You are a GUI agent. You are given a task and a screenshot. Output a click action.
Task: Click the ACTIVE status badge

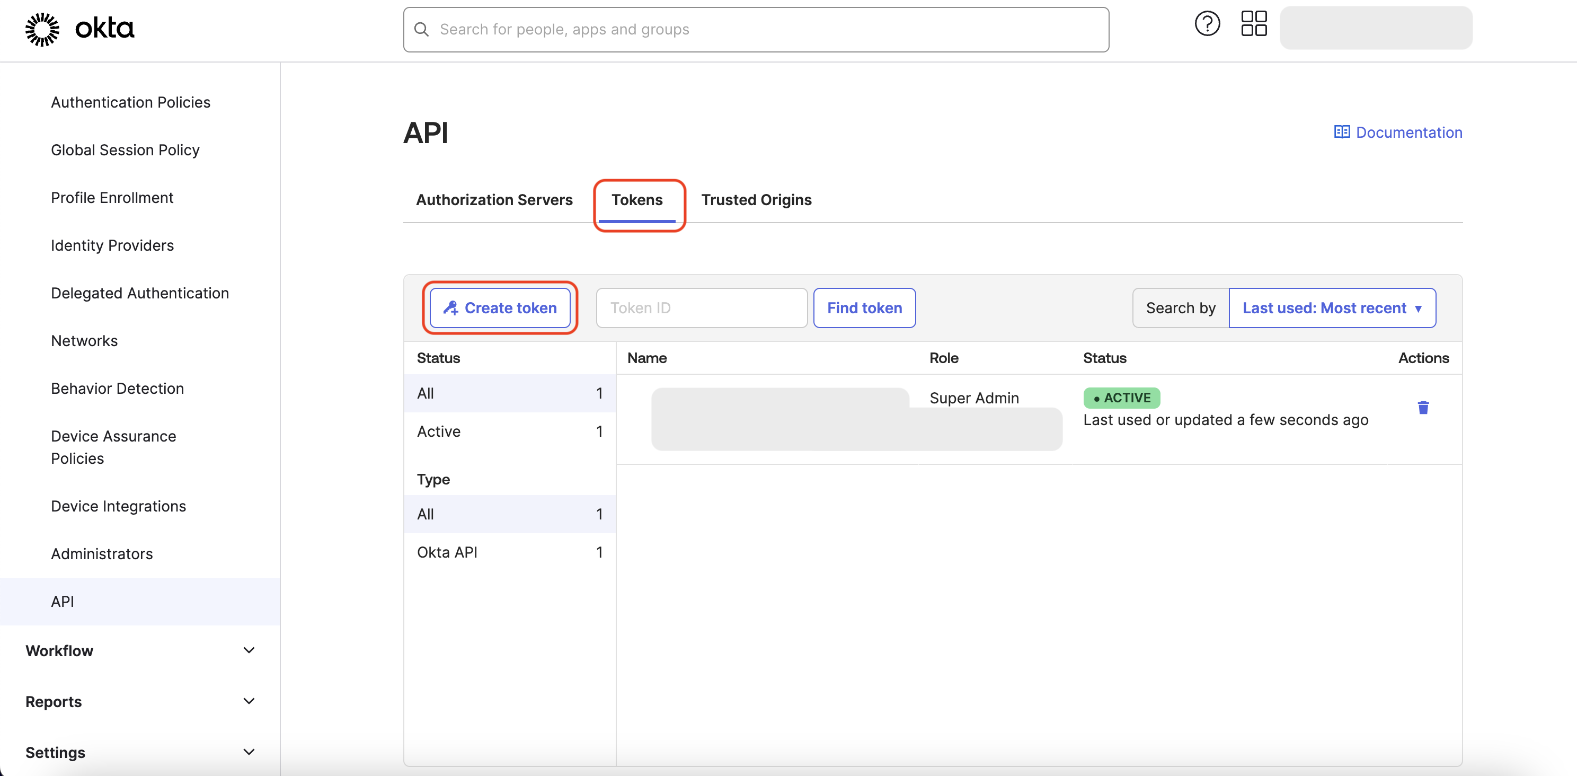pyautogui.click(x=1121, y=398)
